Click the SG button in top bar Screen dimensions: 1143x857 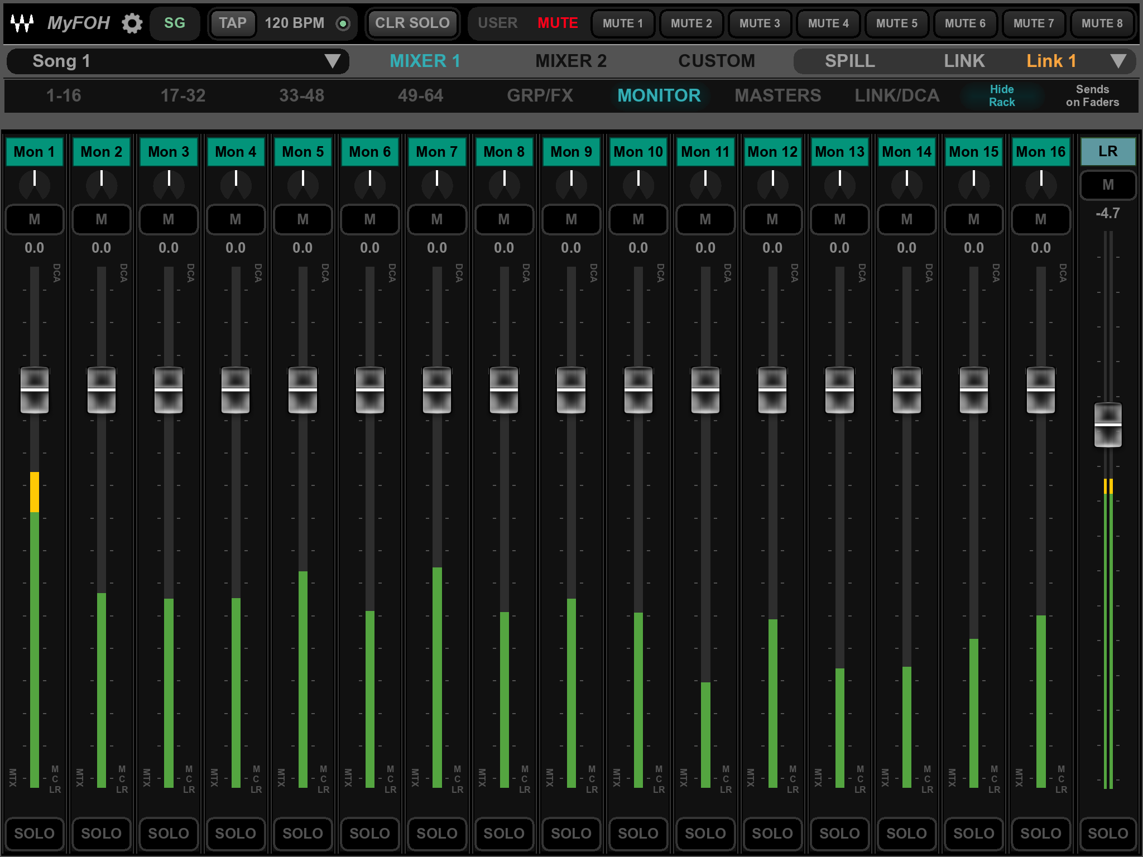[174, 23]
